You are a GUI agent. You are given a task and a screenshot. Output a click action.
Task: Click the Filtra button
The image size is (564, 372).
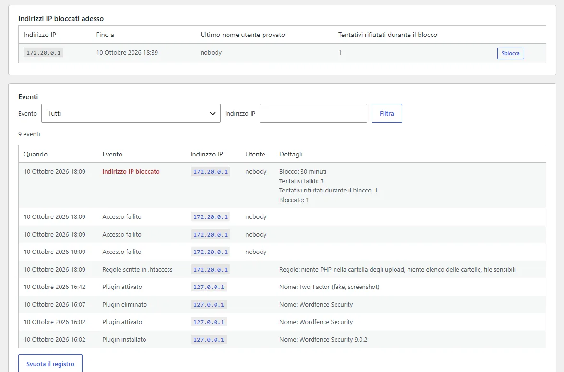(x=387, y=113)
